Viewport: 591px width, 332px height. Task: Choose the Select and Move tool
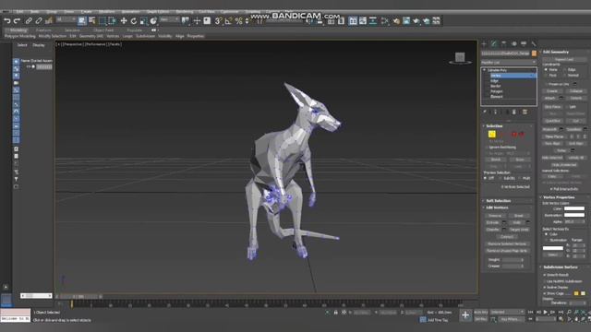124,21
